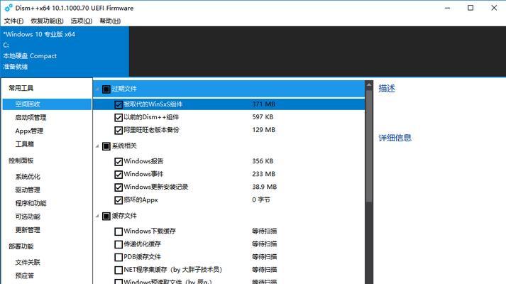Click 等待扫描 status for Windows下载缓存
Viewport: 506px width, 284px height.
(264, 231)
